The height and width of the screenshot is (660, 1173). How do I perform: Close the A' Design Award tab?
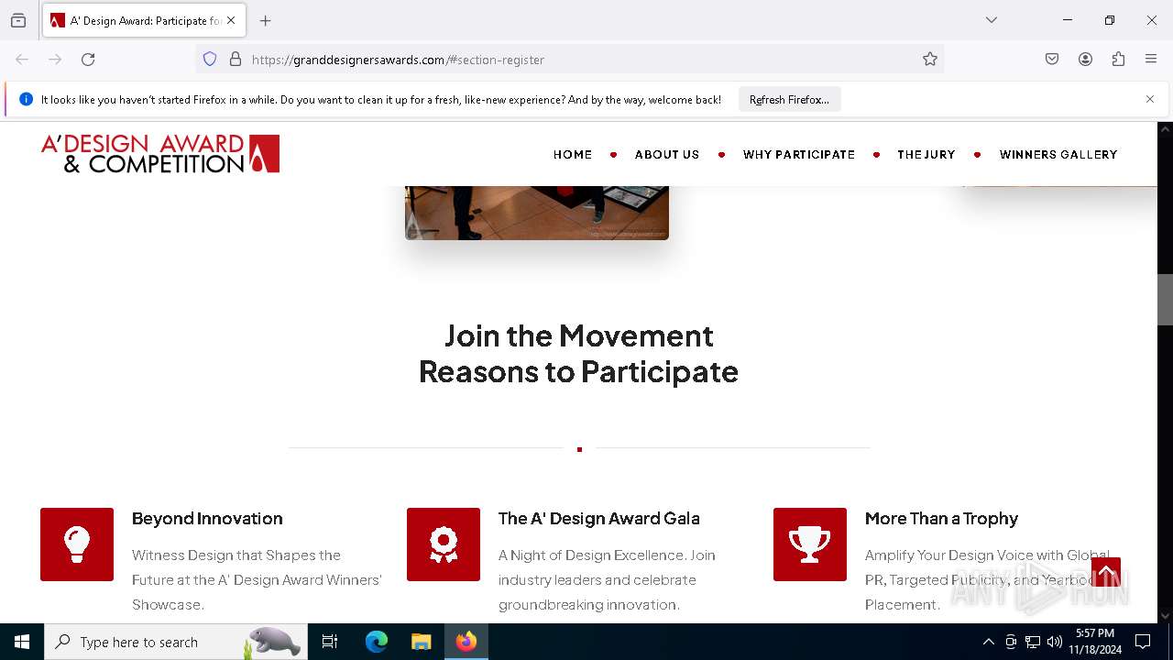tap(231, 20)
